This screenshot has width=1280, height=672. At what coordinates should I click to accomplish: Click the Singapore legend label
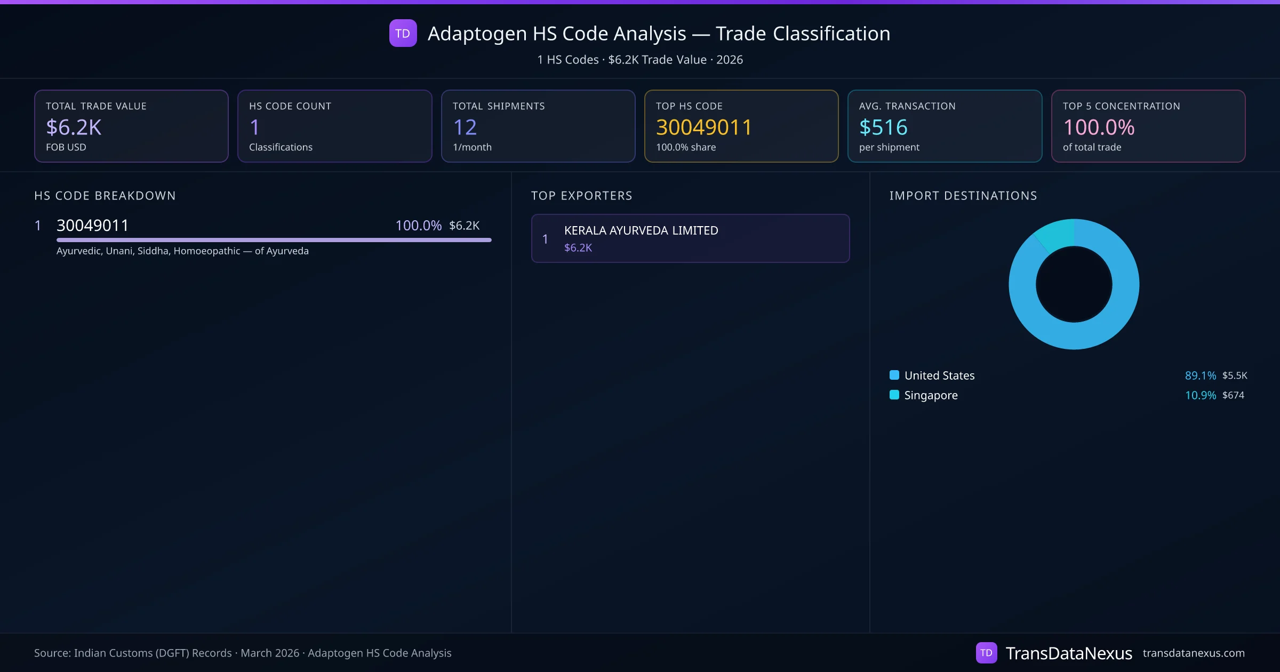coord(931,395)
